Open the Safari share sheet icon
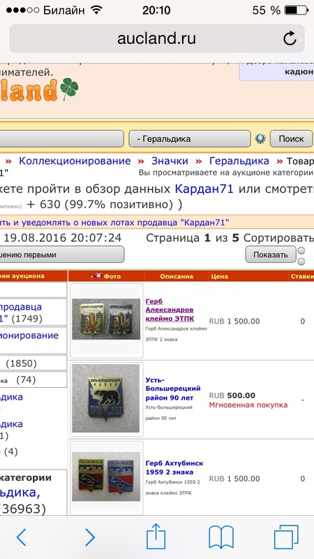The width and height of the screenshot is (314, 559). (x=156, y=536)
